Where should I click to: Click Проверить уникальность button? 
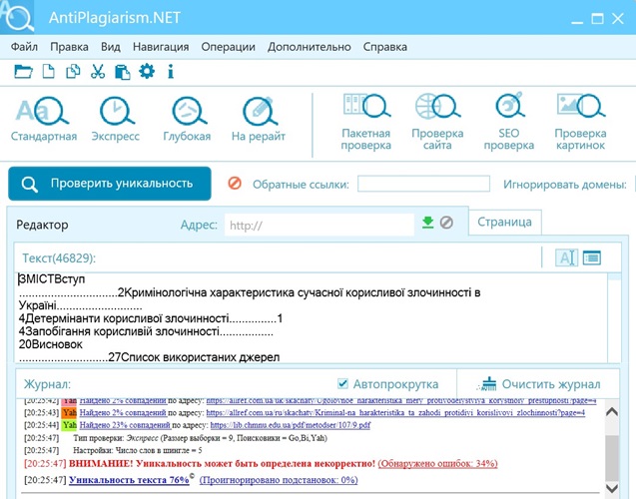110,184
